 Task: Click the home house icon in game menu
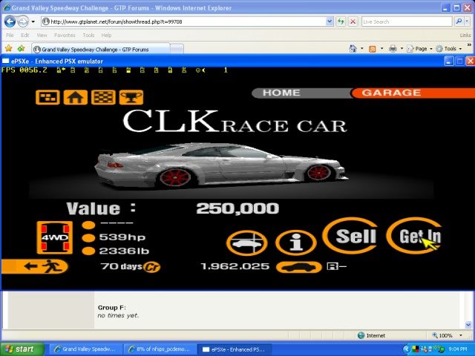(75, 97)
